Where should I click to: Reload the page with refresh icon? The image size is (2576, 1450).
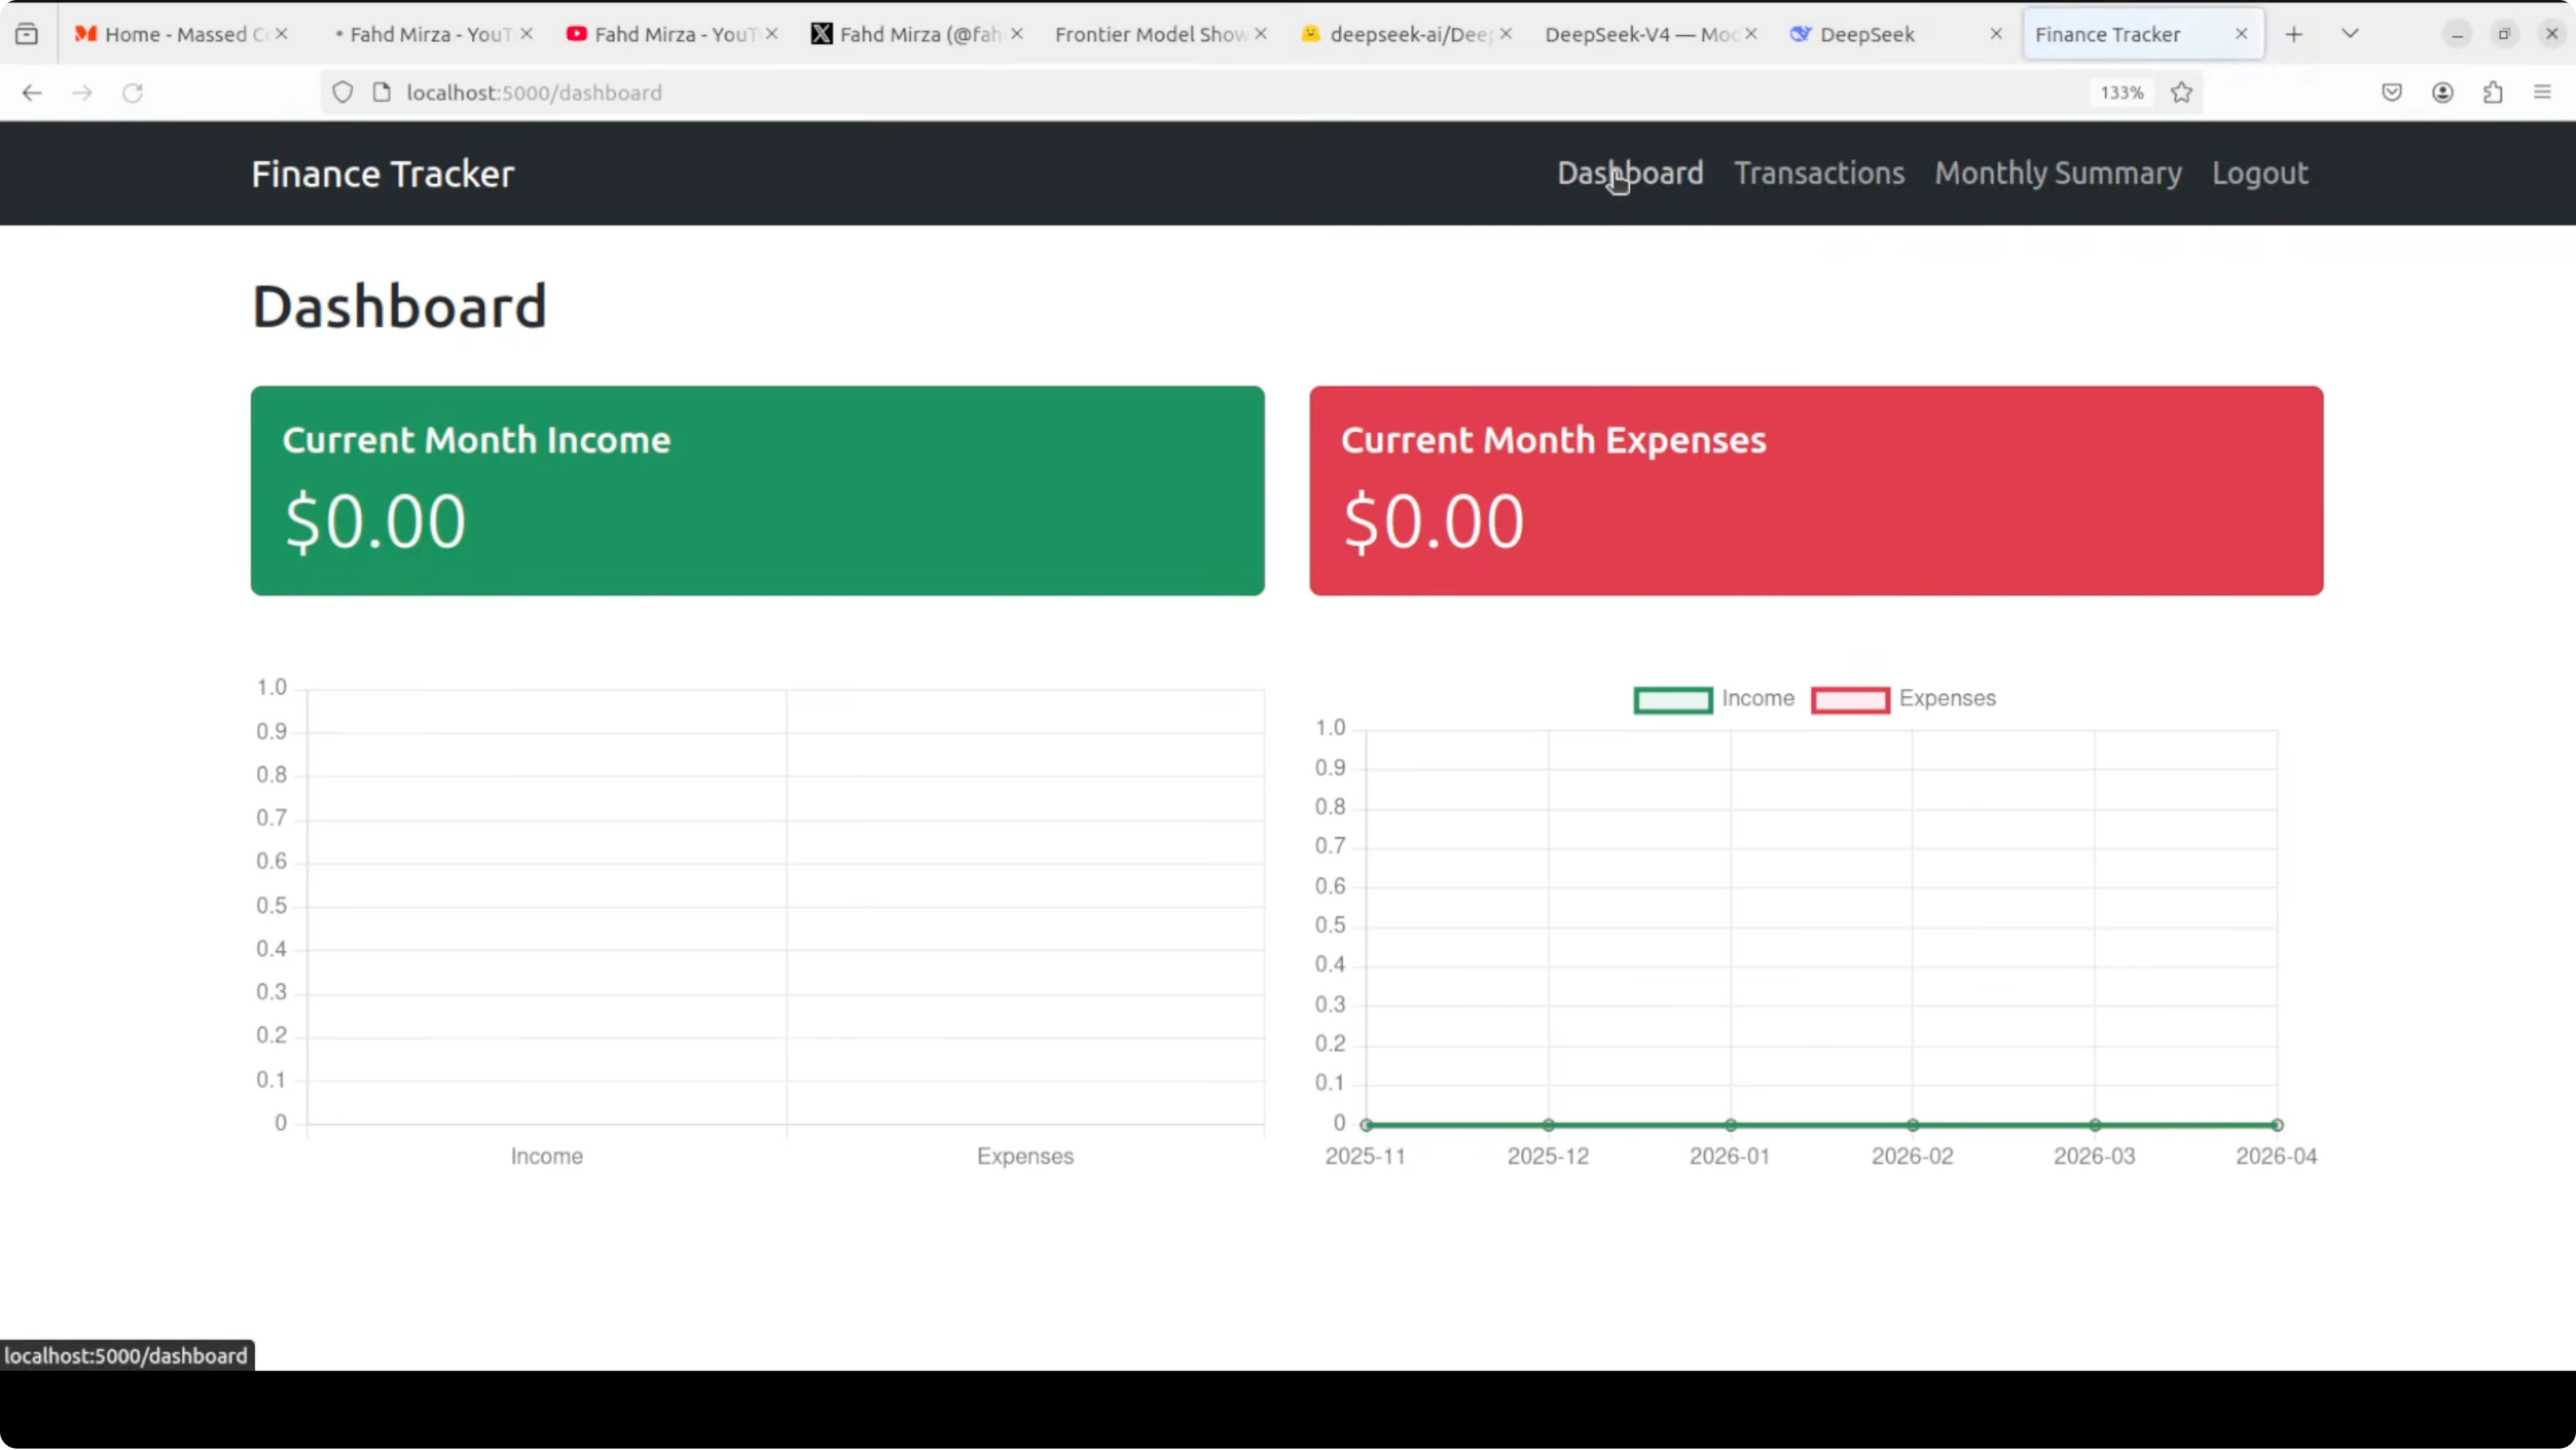click(x=132, y=93)
